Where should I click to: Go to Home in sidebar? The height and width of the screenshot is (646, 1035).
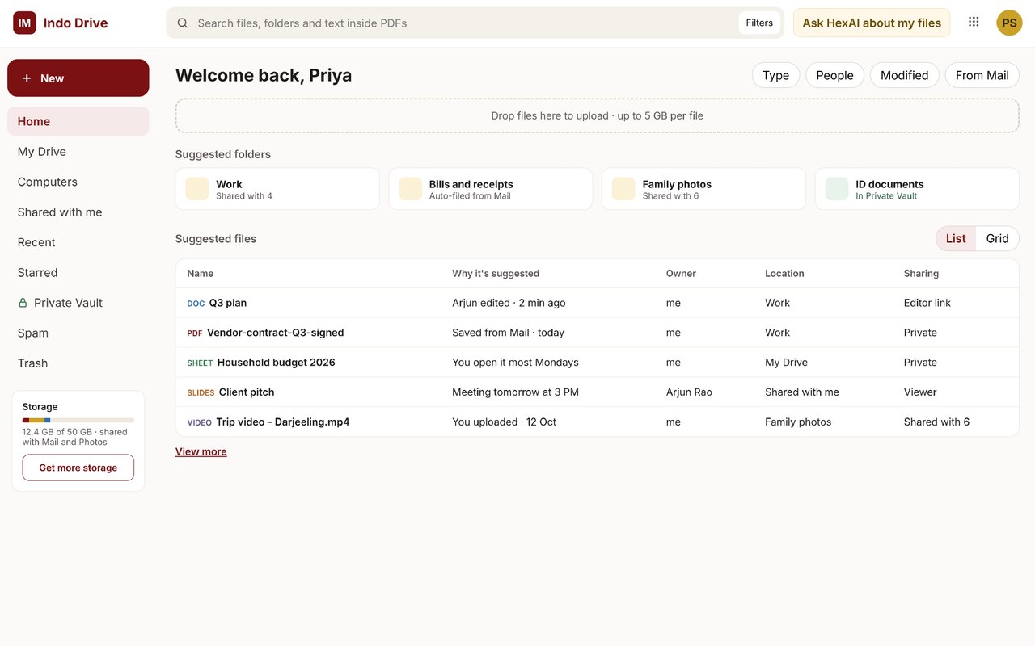(x=78, y=121)
